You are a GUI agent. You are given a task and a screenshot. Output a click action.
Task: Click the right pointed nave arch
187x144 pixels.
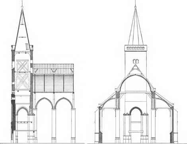[x=64, y=103]
